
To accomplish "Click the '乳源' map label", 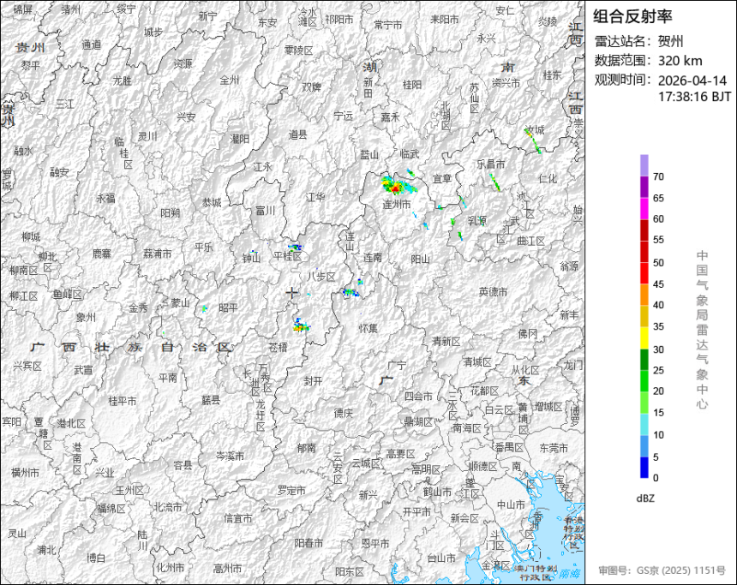I will (476, 220).
